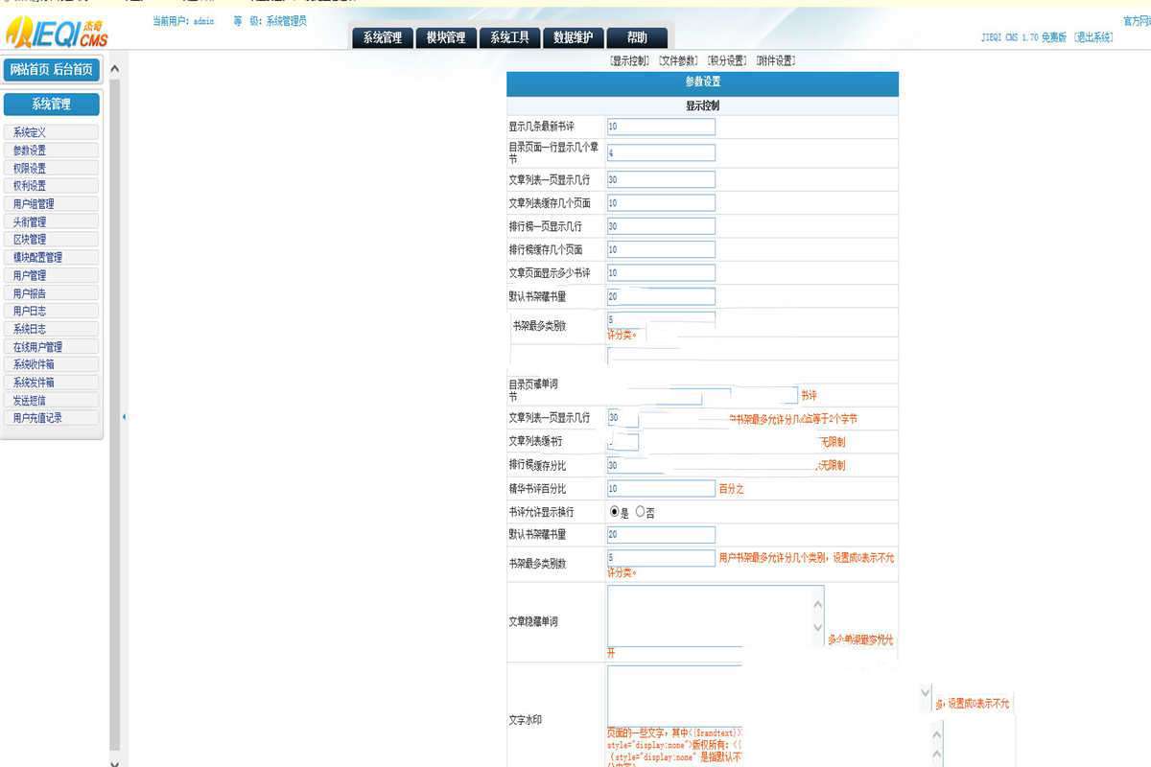Screen dimensions: 1151x767
Task: Click the JIEQI CMS logo
Action: 53,29
